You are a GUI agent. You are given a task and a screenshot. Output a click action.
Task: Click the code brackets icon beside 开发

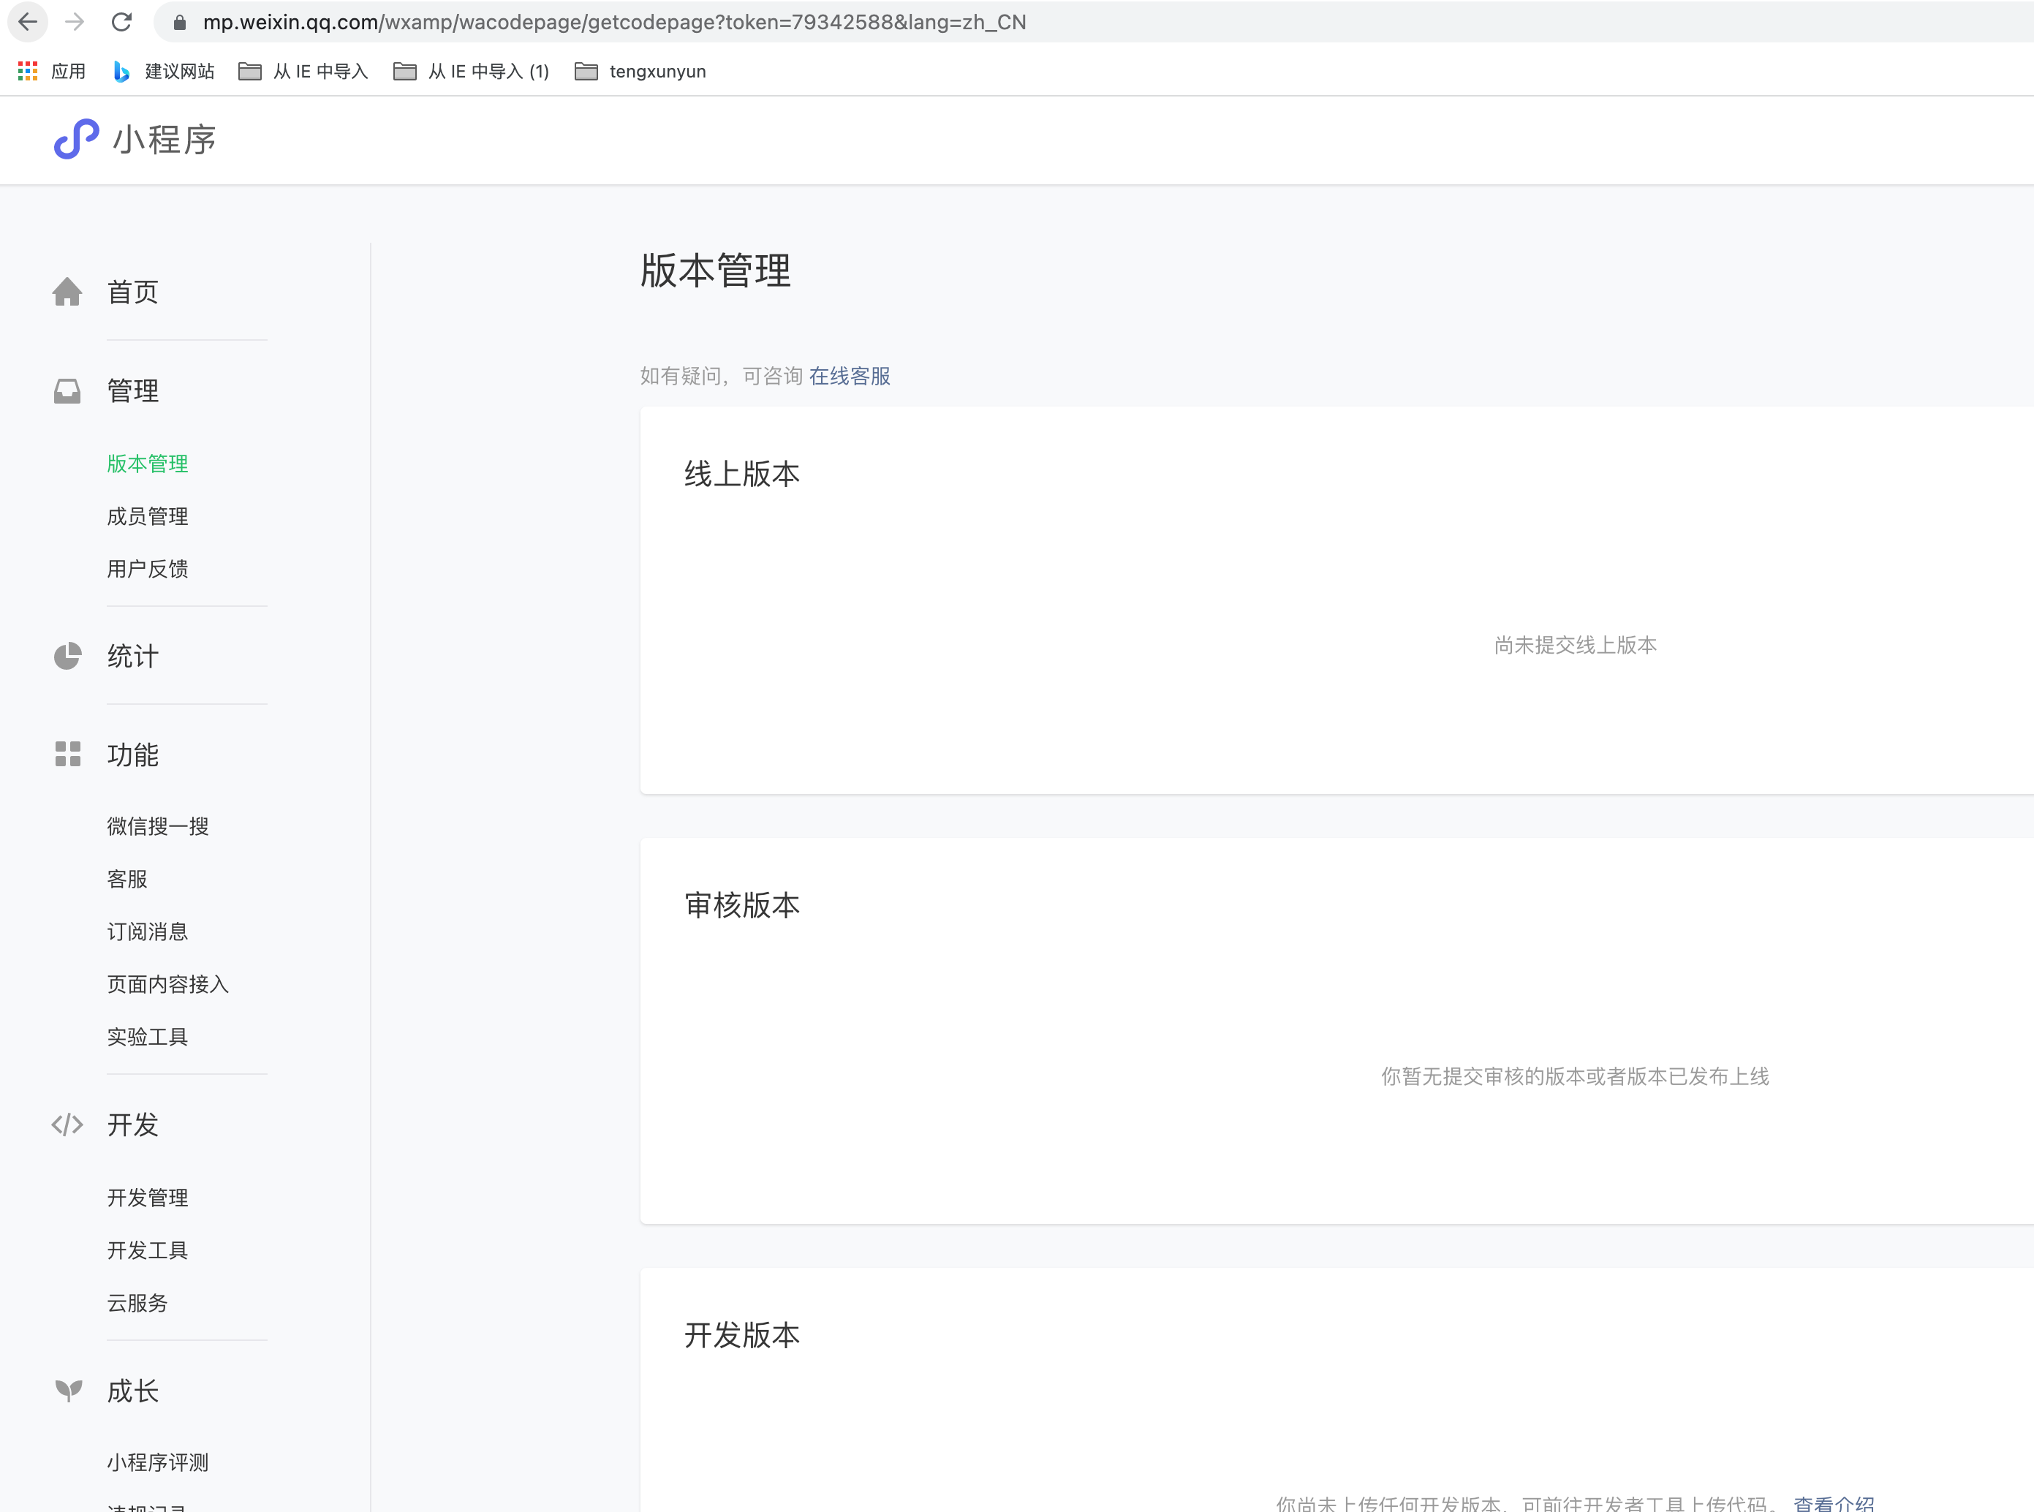[x=67, y=1124]
